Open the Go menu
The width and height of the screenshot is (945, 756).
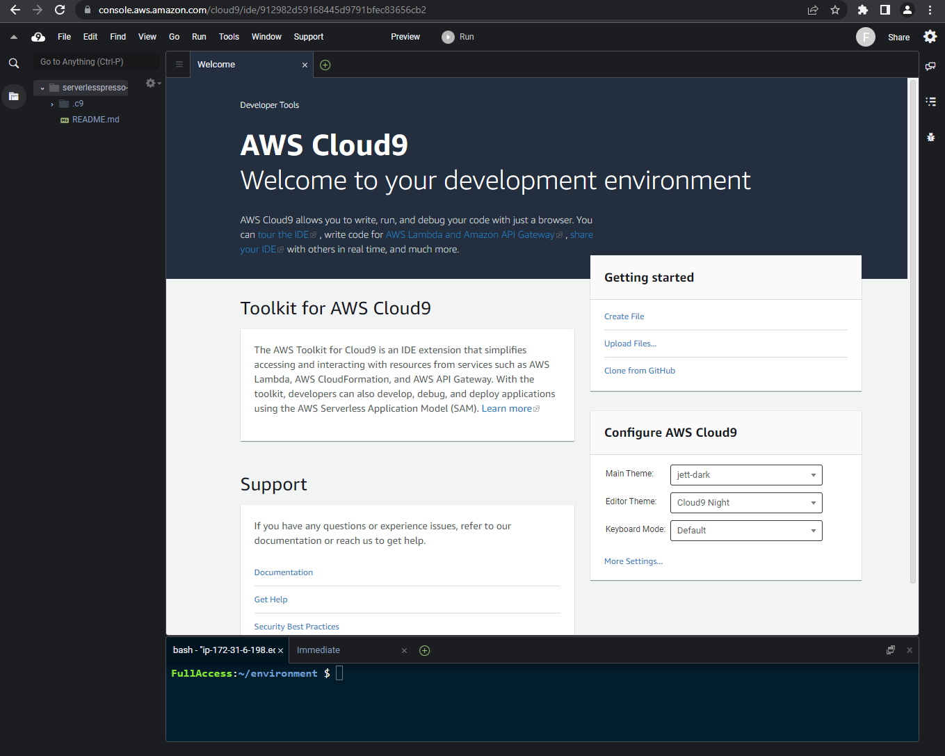[x=174, y=37]
